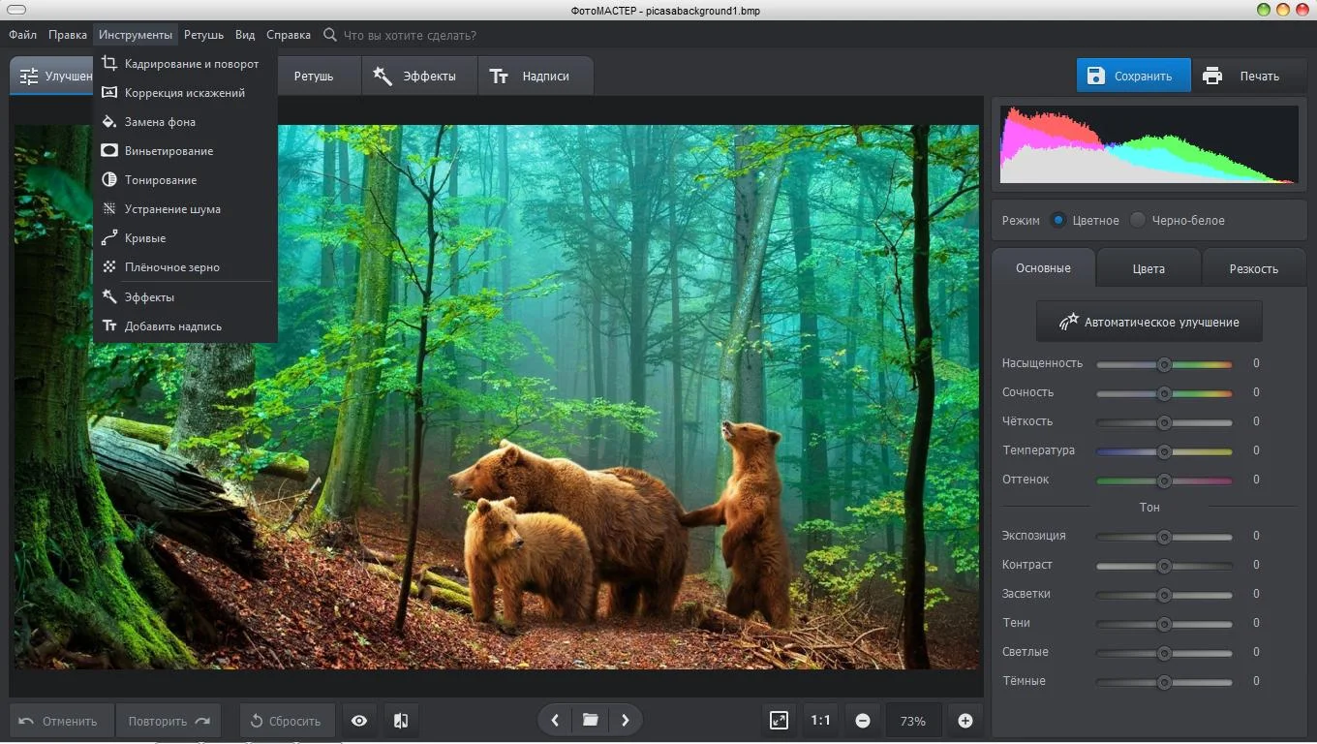Click the 1:1 actual size button

(821, 721)
